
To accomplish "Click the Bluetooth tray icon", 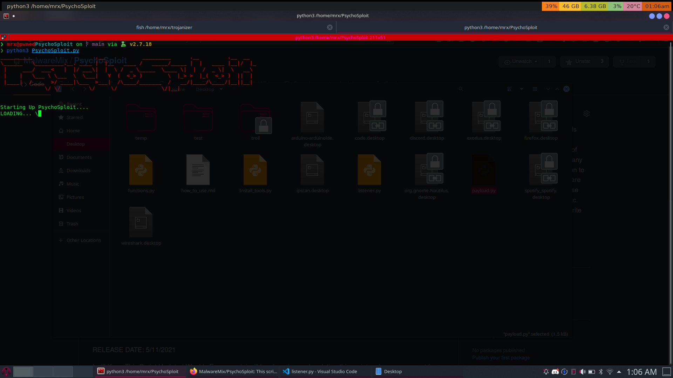I will (x=601, y=372).
